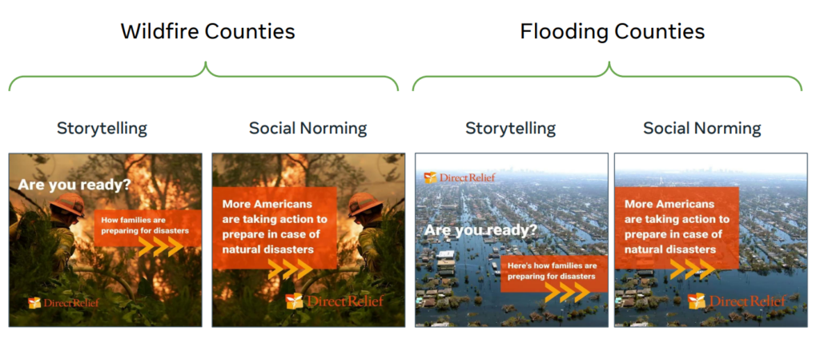The height and width of the screenshot is (359, 820).
Task: Click the Social Norming label under Flooding Counties
Action: click(701, 128)
